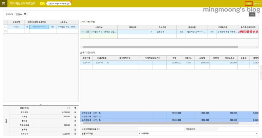Screen dimensions: 262x138
Task: Click the 조회 search button
Action: [x=252, y=15]
